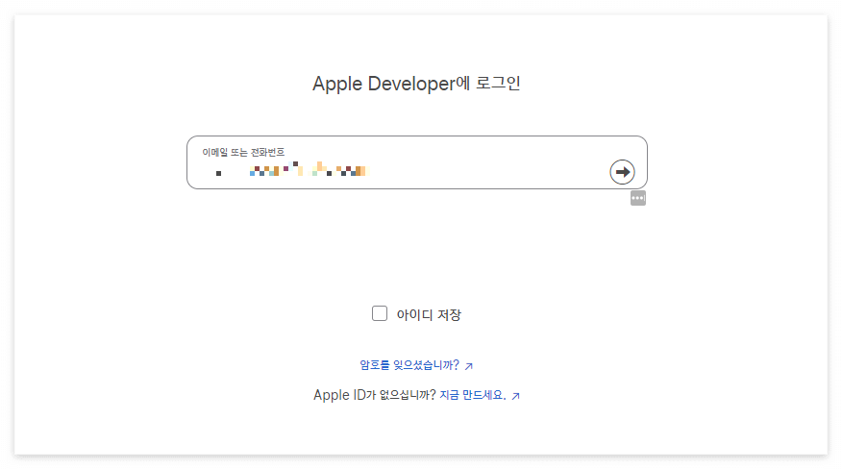This screenshot has height=469, width=842.
Task: Focus the 이메일 또는 전화번호 input field
Action: pyautogui.click(x=417, y=162)
